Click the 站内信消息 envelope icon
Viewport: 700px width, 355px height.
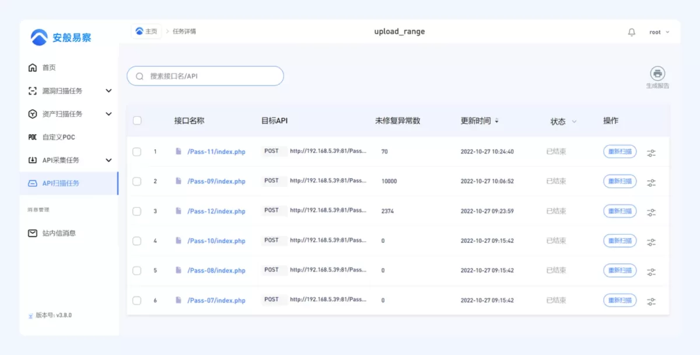(33, 233)
